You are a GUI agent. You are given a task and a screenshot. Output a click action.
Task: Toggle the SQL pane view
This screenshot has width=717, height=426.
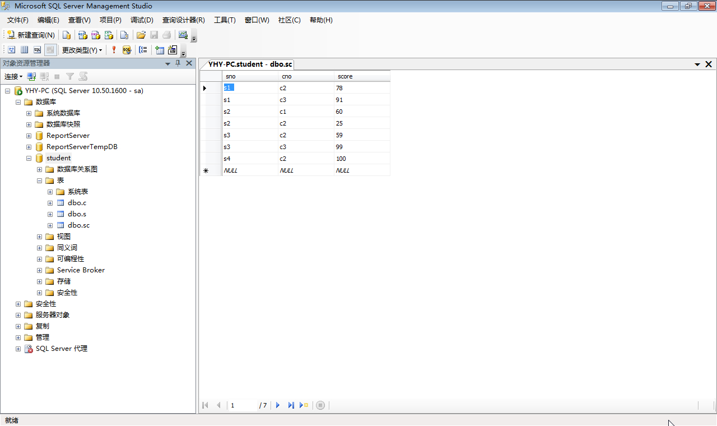tap(37, 50)
